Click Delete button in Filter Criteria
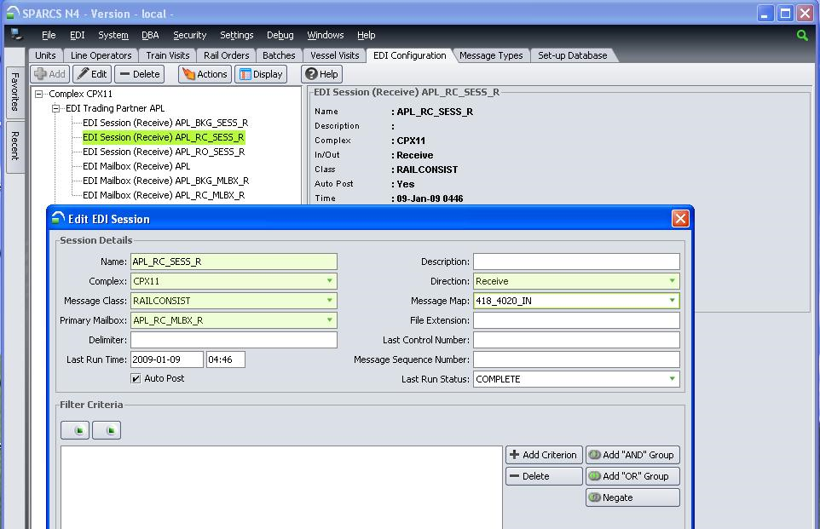 (544, 476)
